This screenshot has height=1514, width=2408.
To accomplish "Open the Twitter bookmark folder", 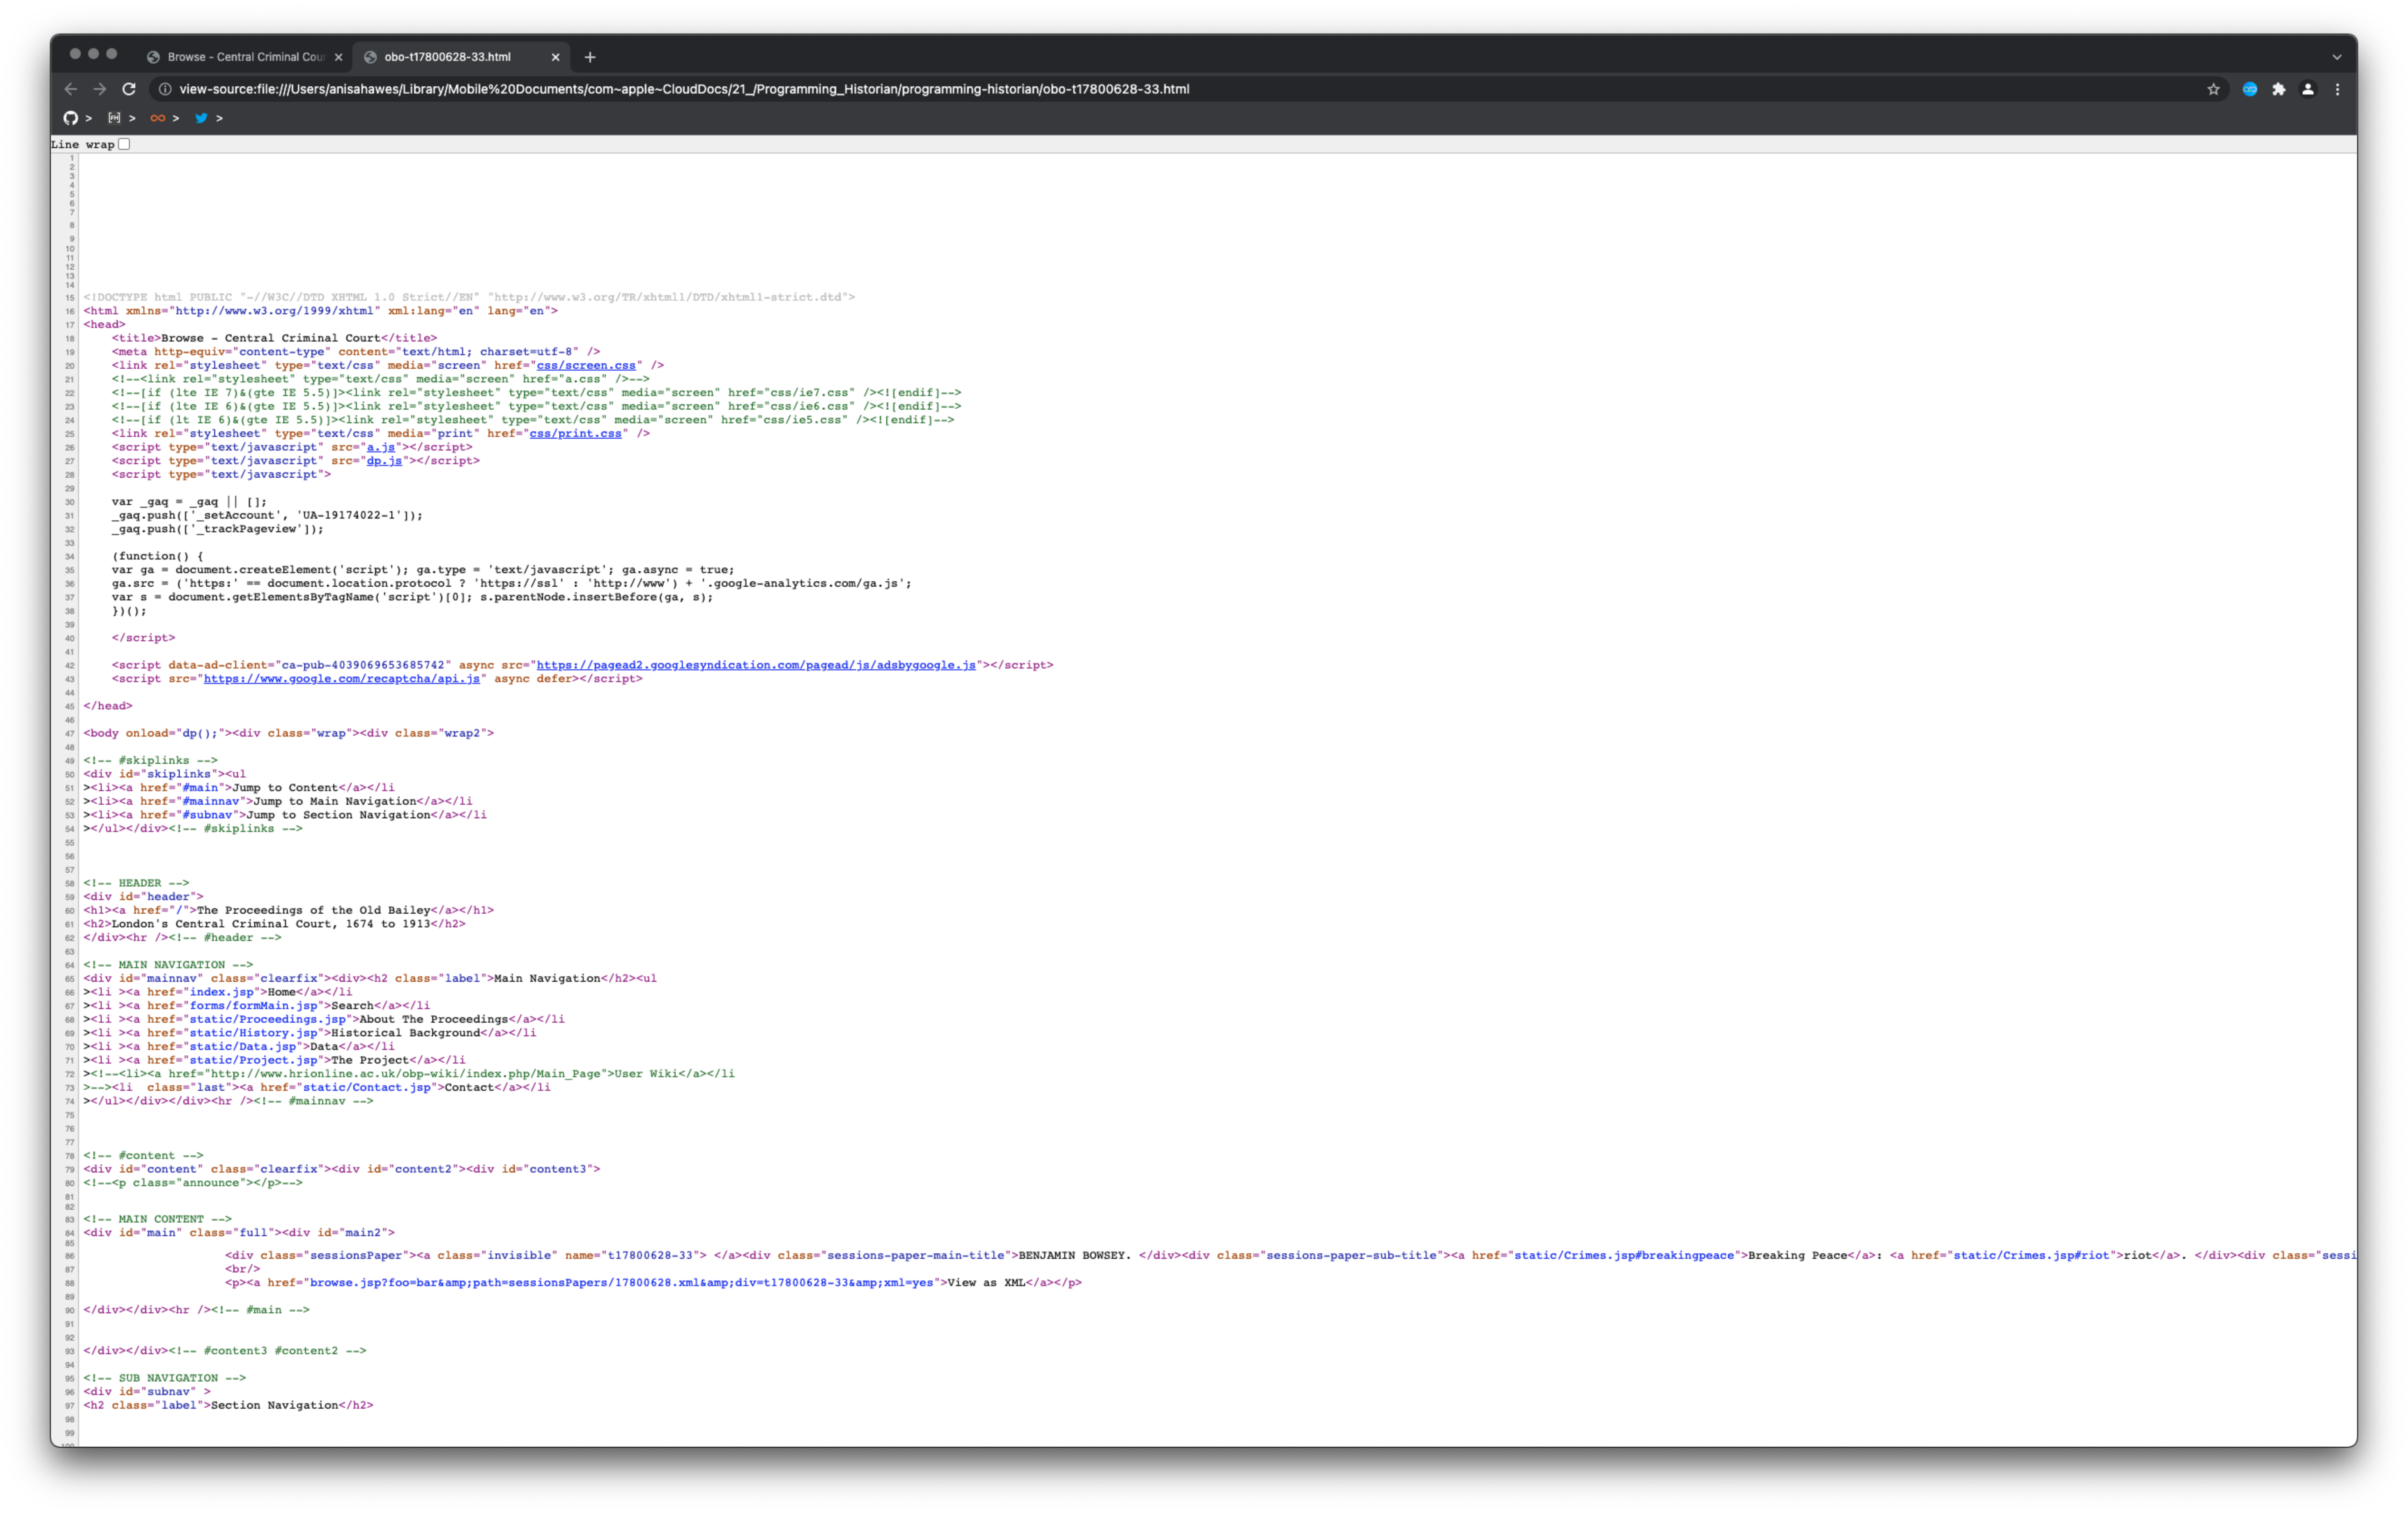I will tap(208, 118).
